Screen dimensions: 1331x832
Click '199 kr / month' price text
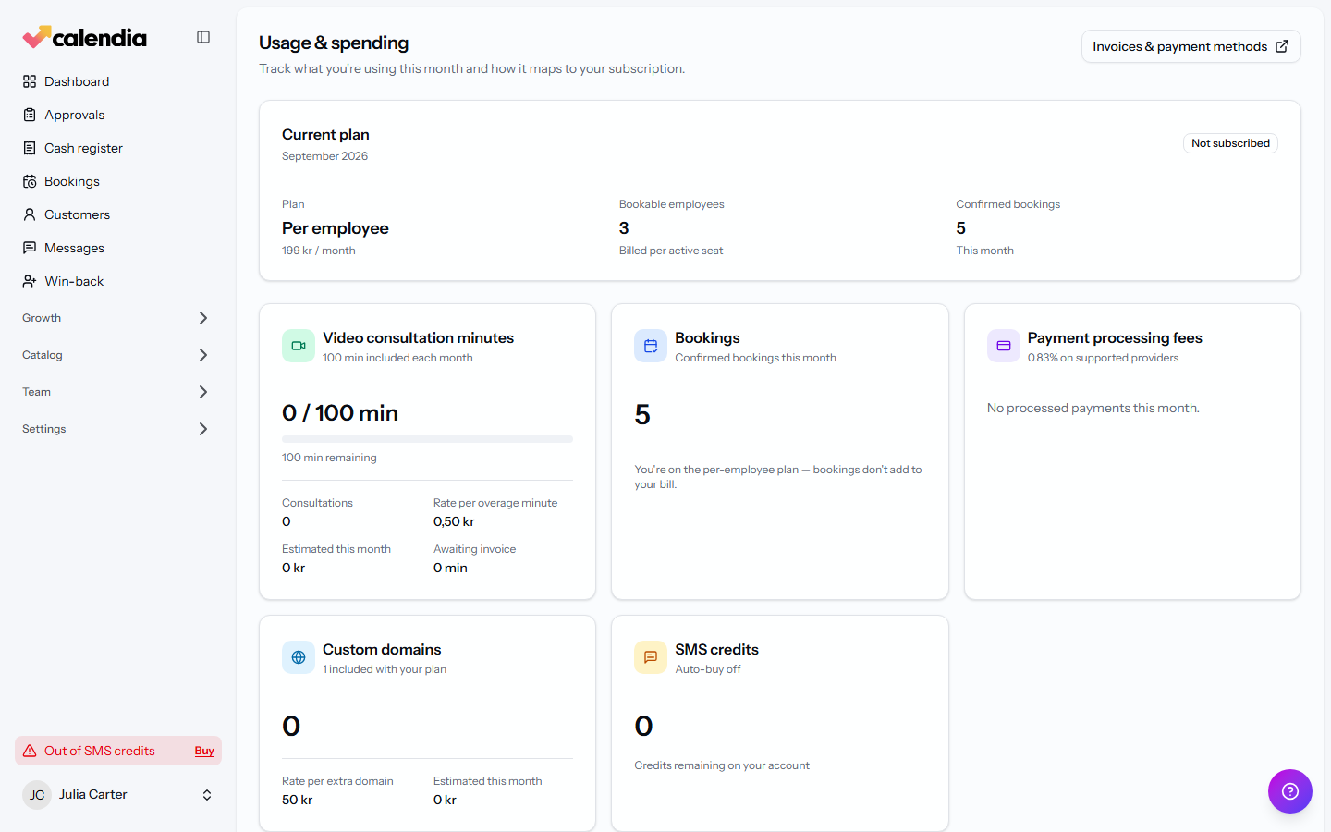pyautogui.click(x=319, y=251)
